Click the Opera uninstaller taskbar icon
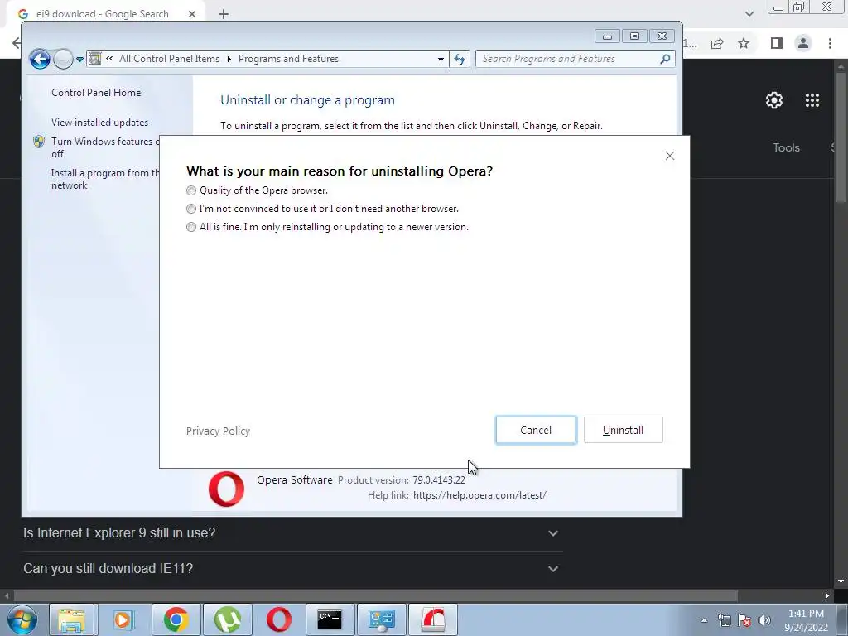The image size is (848, 636). coord(433,619)
